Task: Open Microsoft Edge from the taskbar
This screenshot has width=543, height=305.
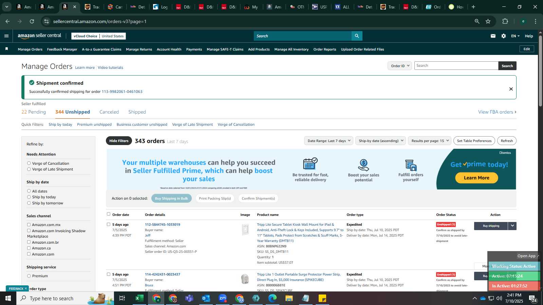Action: pos(272,298)
